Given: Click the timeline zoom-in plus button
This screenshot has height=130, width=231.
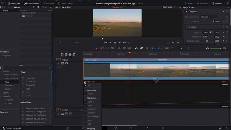Looking at the screenshot, I should [189, 48].
